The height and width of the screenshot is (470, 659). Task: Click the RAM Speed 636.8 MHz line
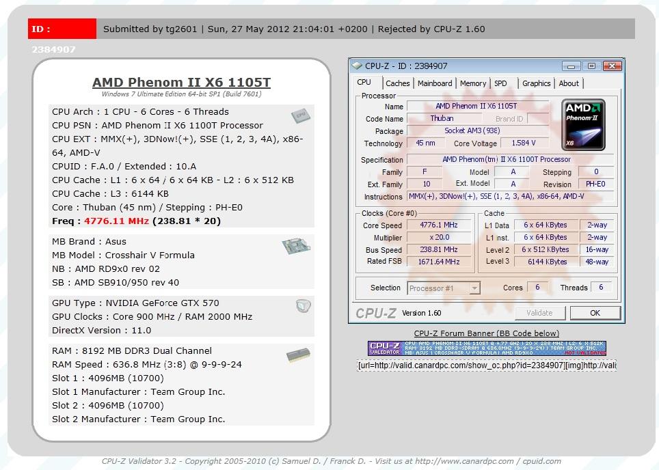pyautogui.click(x=147, y=365)
